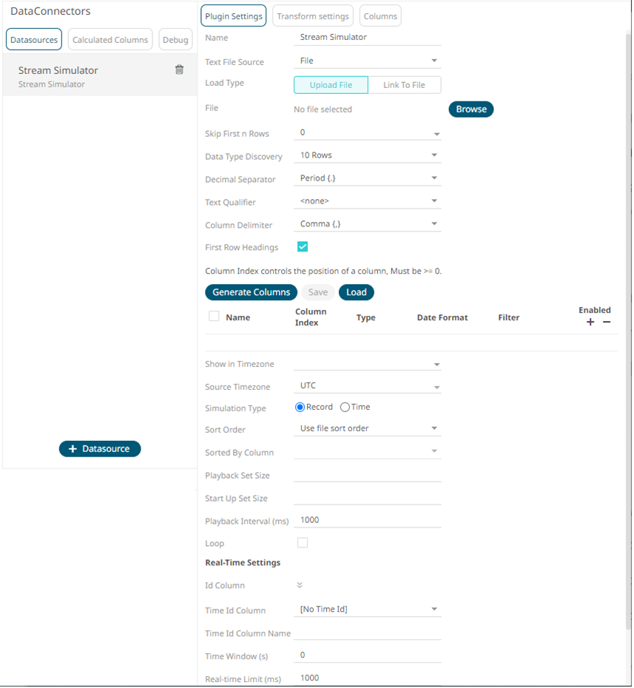Open the Column Delimiter dropdown

point(367,223)
